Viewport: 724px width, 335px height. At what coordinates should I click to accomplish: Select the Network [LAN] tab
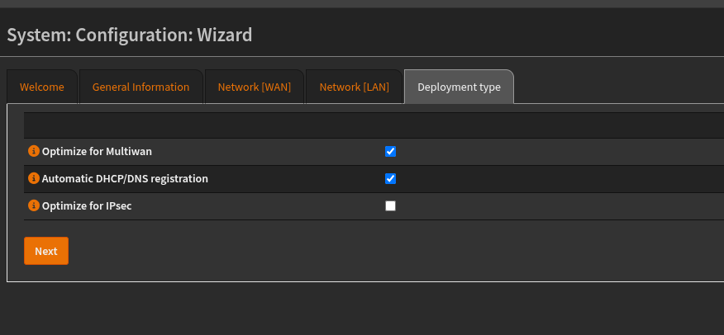coord(353,87)
